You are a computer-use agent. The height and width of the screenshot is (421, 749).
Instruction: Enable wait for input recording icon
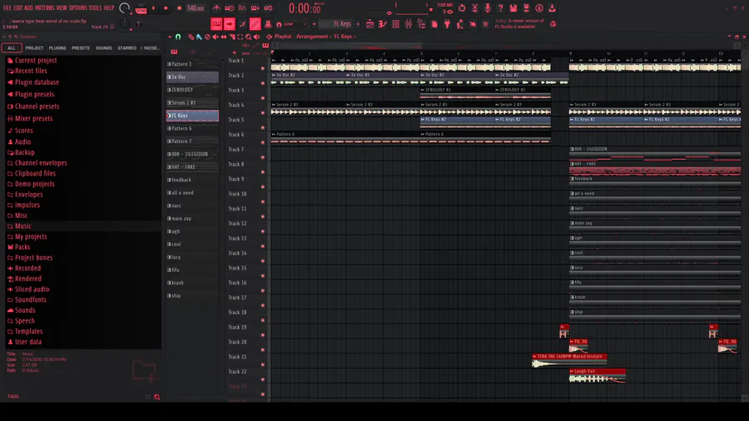click(x=230, y=8)
